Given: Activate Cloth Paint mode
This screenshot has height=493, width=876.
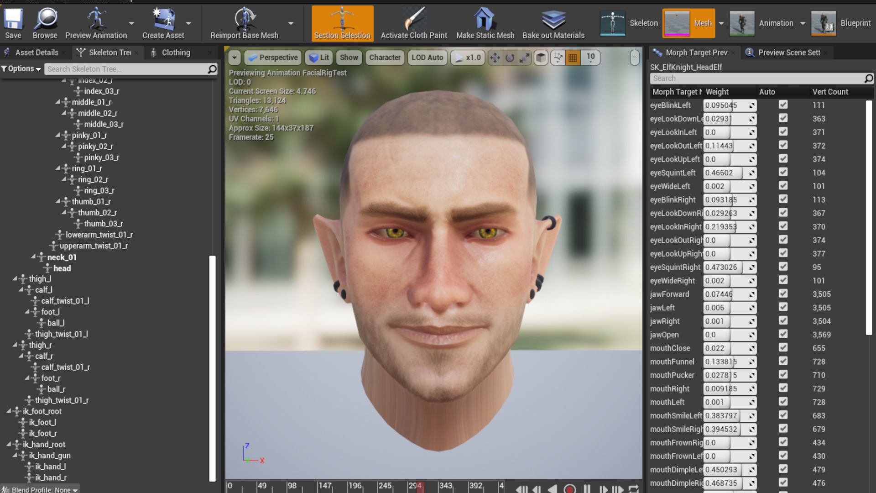Looking at the screenshot, I should [x=414, y=23].
